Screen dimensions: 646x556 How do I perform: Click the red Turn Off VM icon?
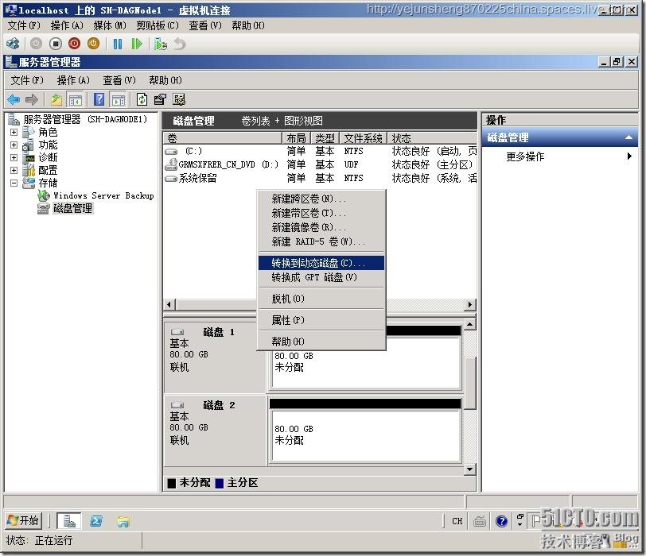point(74,44)
